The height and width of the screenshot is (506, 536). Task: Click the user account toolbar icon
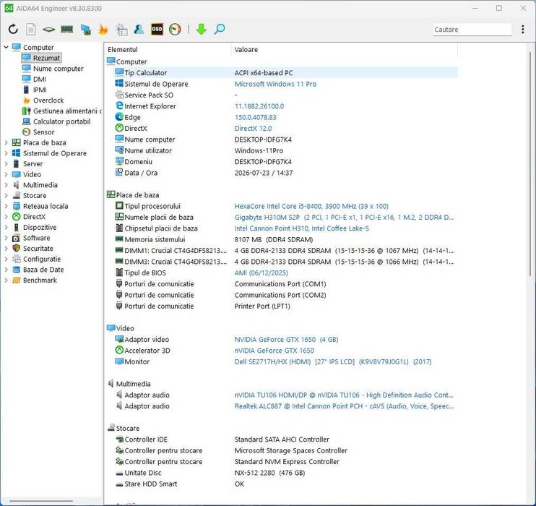(139, 29)
